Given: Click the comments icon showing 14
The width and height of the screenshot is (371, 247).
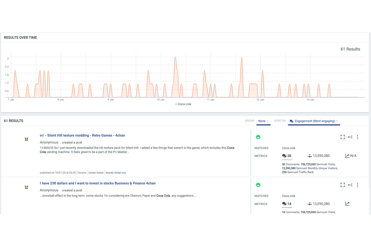Looking at the screenshot, I should (284, 204).
